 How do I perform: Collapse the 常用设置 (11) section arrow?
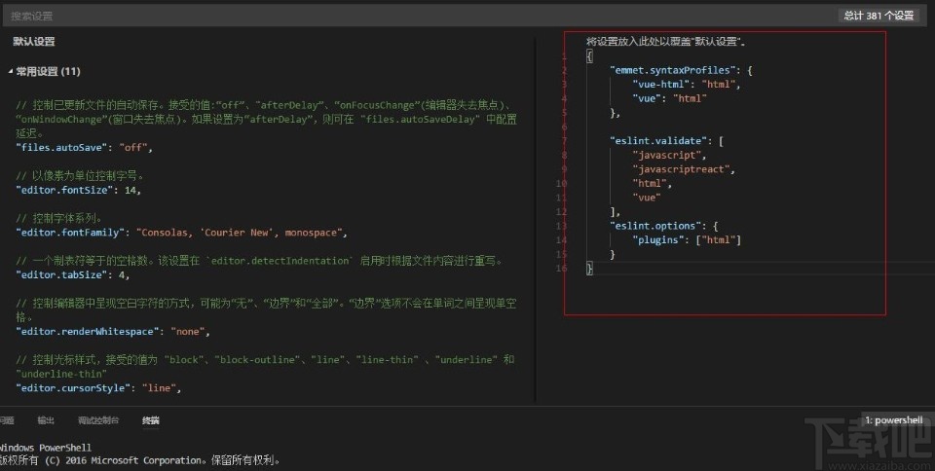(11, 72)
